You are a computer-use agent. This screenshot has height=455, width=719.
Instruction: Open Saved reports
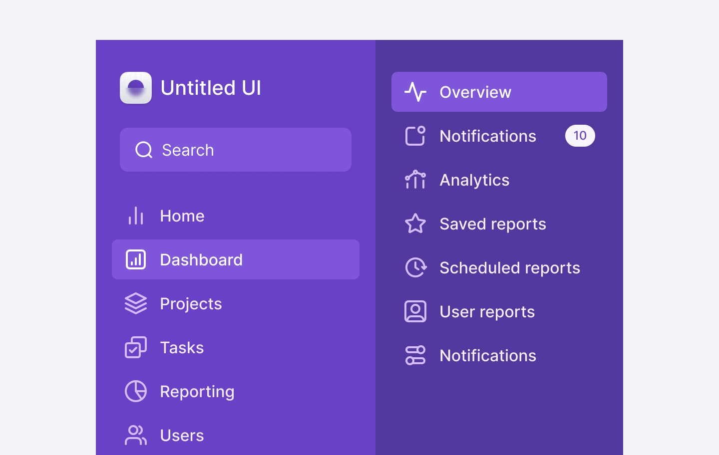tap(492, 224)
